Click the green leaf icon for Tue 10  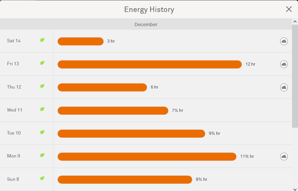tap(42, 132)
